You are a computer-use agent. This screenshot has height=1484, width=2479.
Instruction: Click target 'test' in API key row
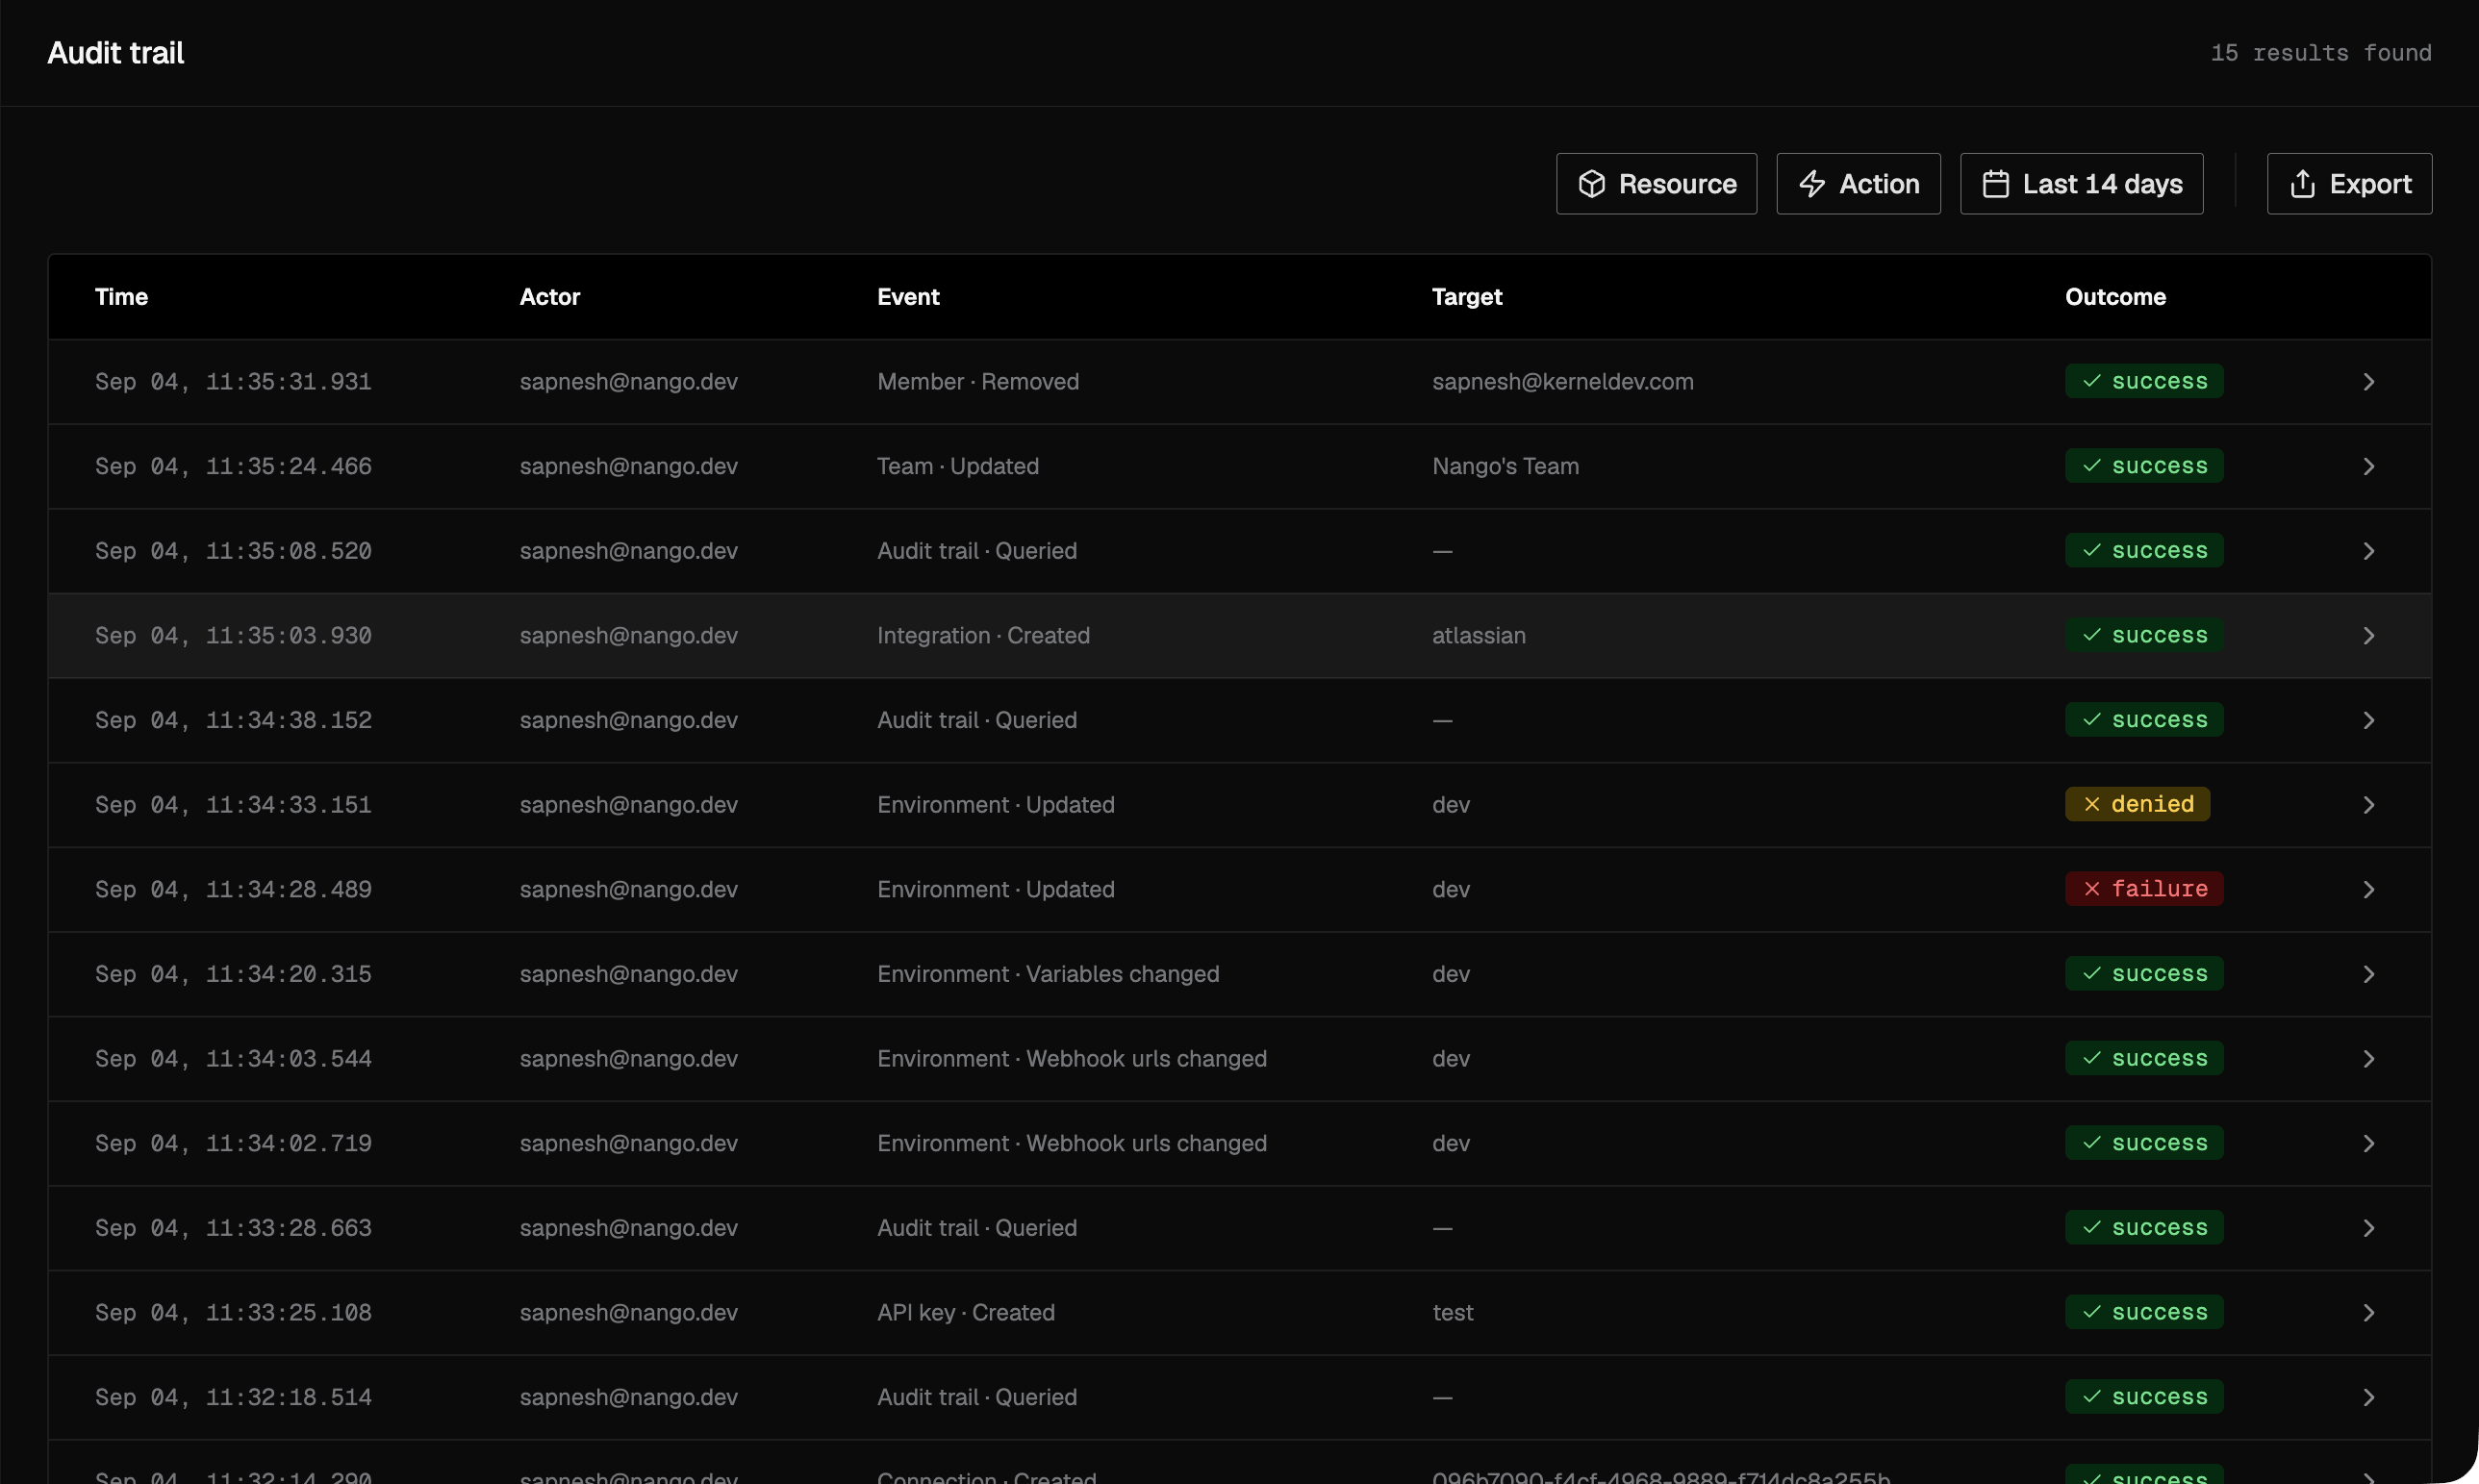1452,1313
